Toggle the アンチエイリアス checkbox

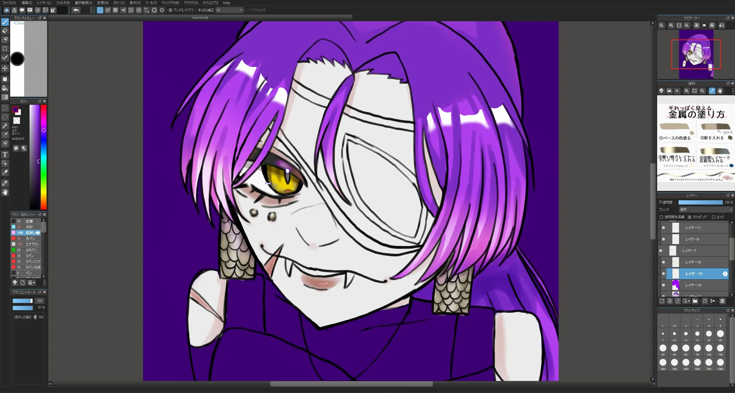tap(170, 10)
